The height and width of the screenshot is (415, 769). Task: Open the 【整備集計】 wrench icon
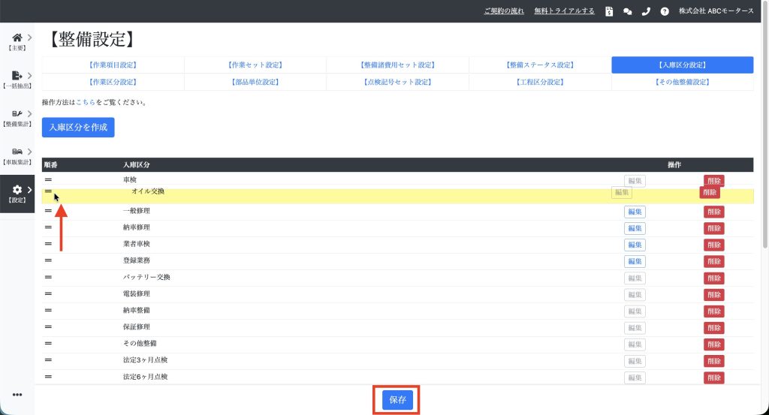point(17,114)
